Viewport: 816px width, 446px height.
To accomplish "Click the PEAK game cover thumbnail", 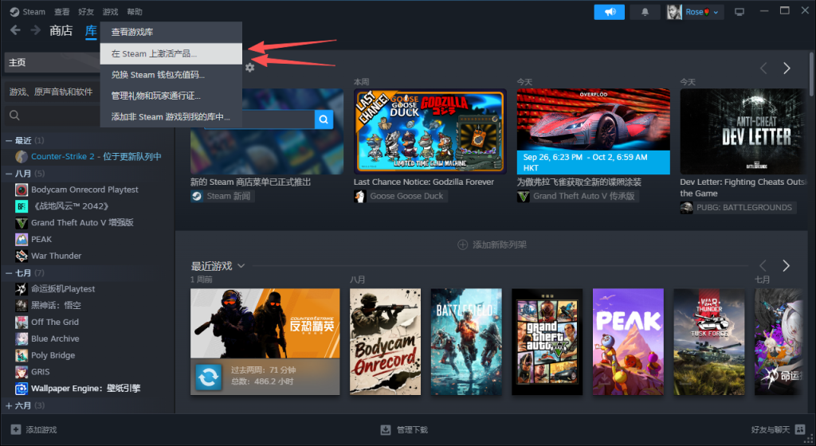I will (x=627, y=342).
